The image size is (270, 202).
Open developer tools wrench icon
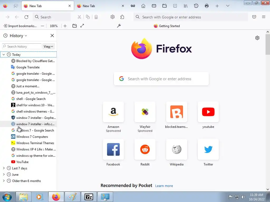tap(119, 26)
